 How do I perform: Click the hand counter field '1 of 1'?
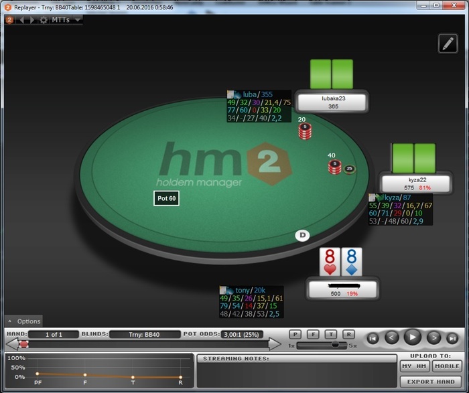pos(54,335)
